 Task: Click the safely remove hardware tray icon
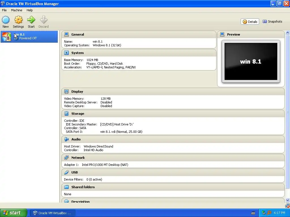264,213
